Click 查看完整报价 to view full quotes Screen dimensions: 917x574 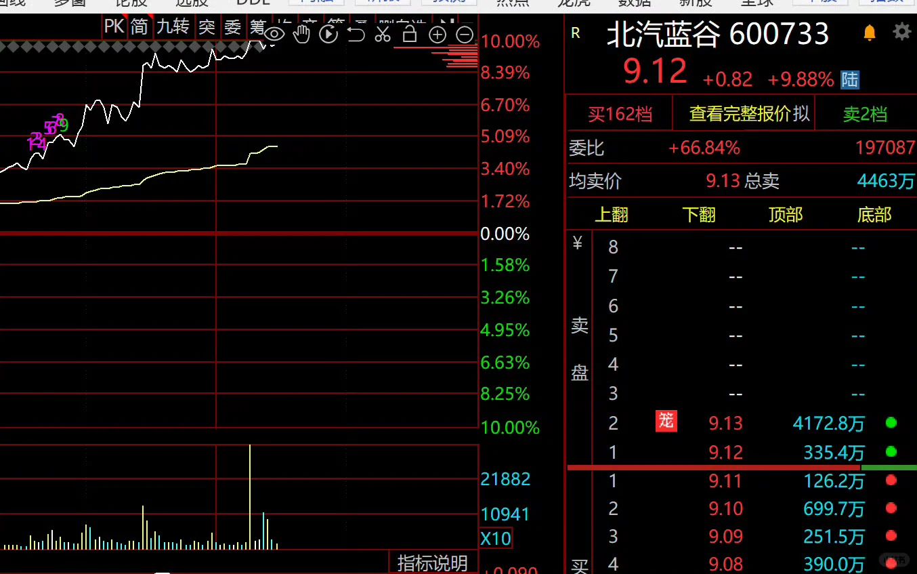coord(740,113)
